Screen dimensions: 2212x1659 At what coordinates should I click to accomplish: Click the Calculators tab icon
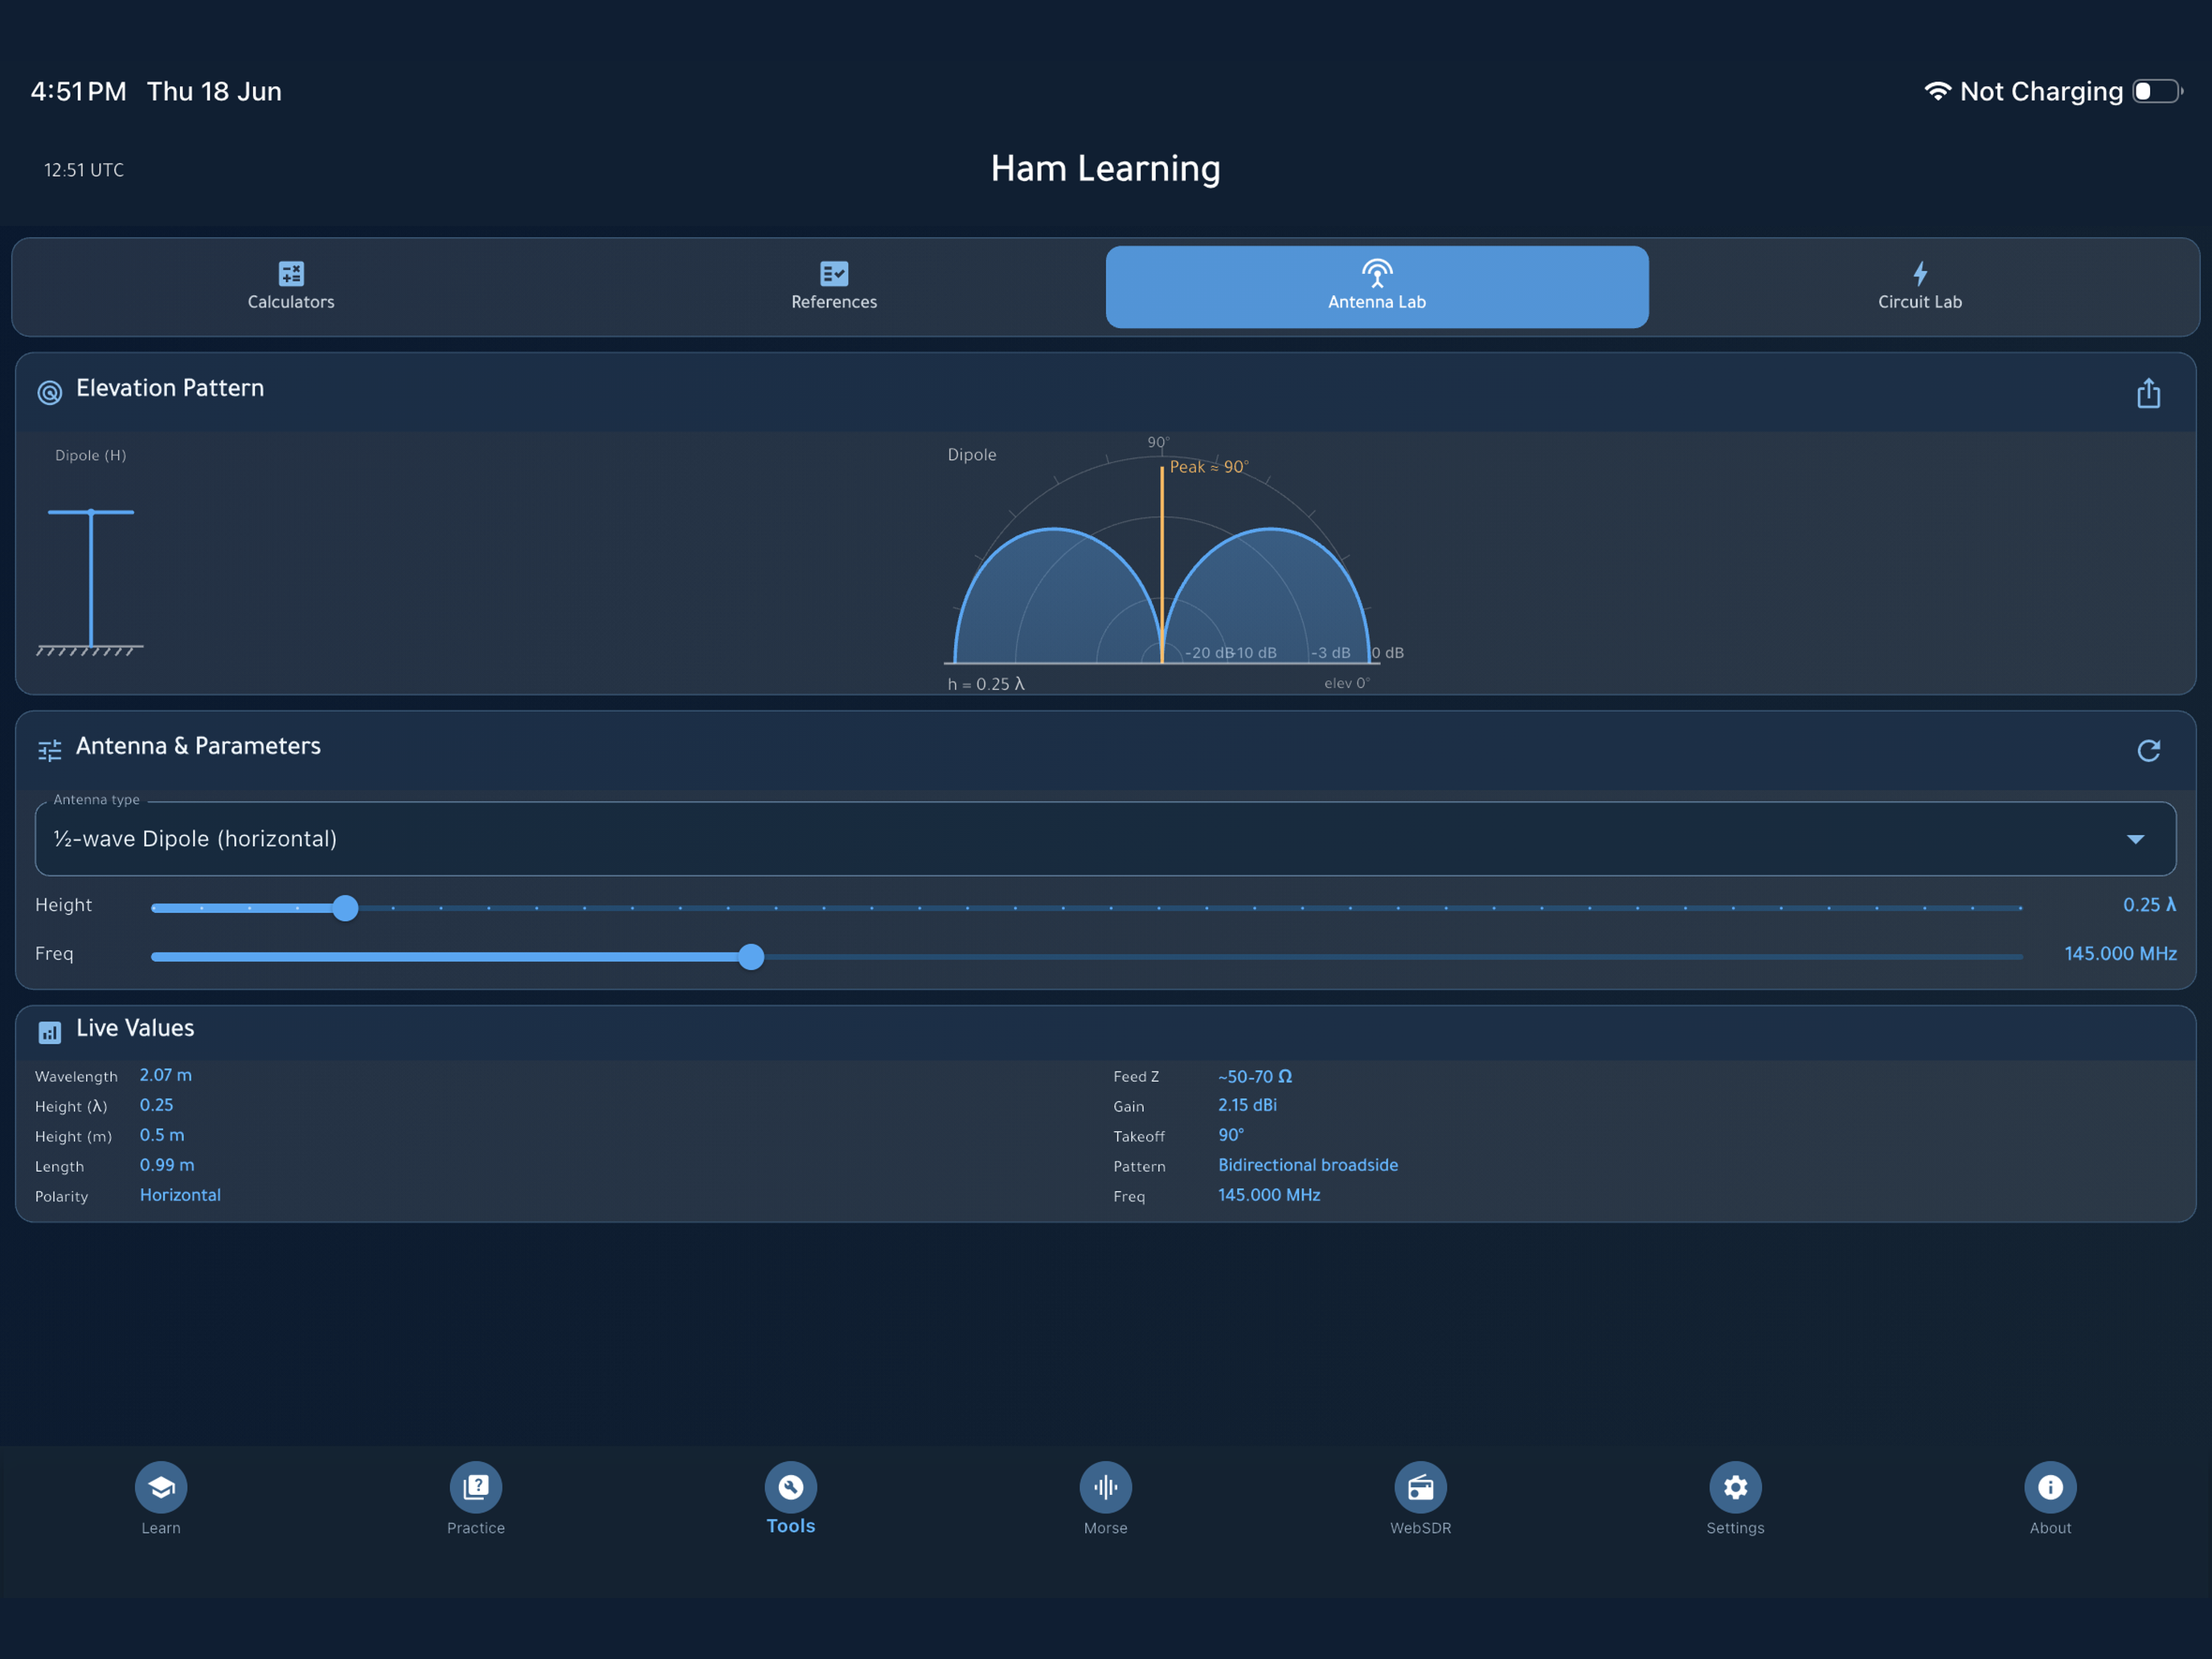(291, 273)
